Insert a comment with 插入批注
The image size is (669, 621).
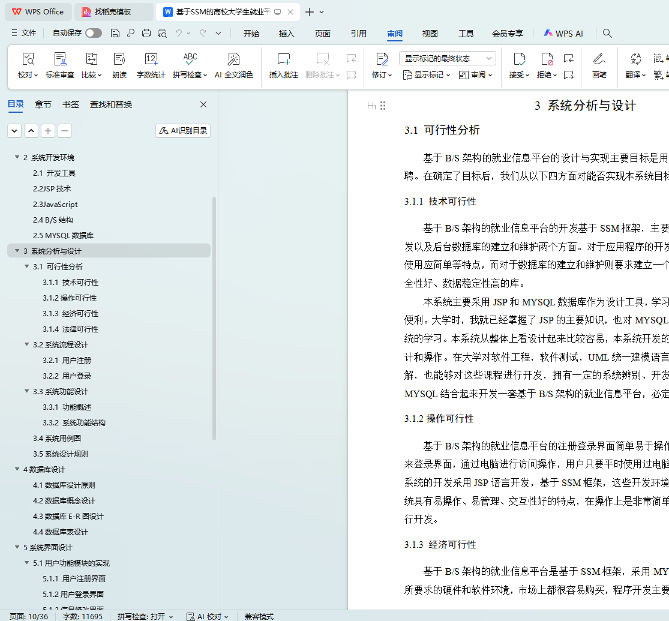pyautogui.click(x=283, y=59)
